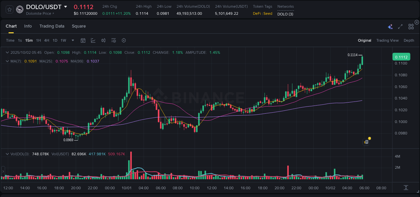Image resolution: width=420 pixels, height=197 pixels.
Task: Open the Info tab
Action: tap(28, 26)
